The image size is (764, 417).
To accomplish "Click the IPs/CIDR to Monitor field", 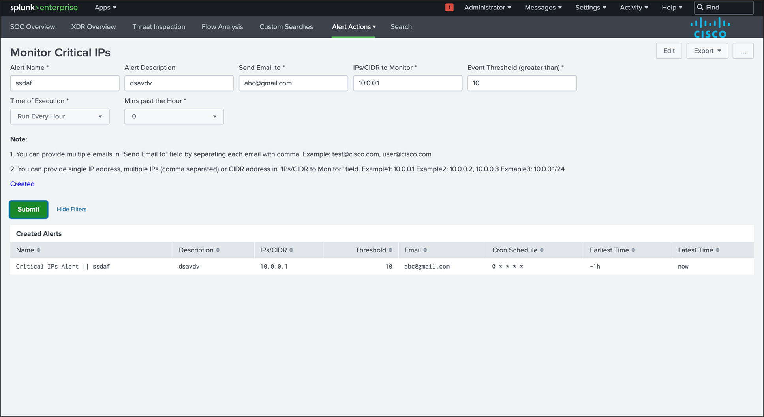I will click(408, 83).
